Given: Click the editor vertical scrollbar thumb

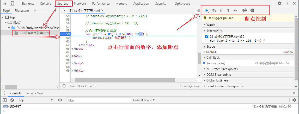Looking at the screenshot, I should point(199,58).
